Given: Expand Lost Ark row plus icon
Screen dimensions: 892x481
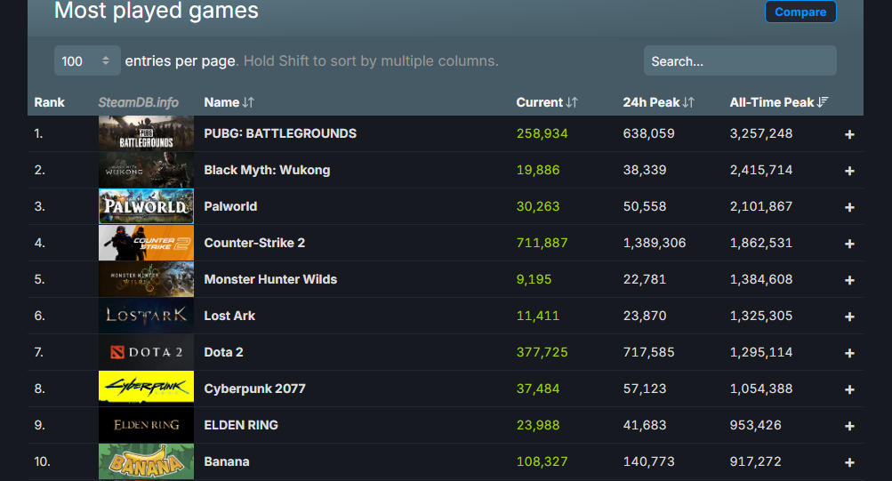Looking at the screenshot, I should pyautogui.click(x=849, y=317).
